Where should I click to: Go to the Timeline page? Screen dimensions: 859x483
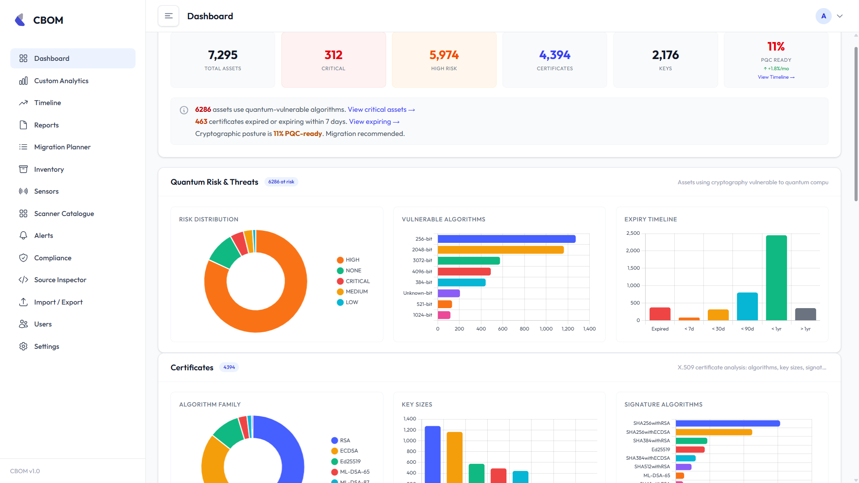(73, 103)
